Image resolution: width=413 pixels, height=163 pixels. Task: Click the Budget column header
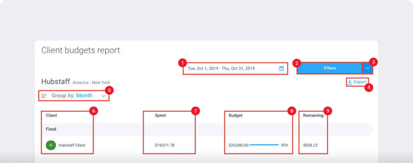click(236, 115)
